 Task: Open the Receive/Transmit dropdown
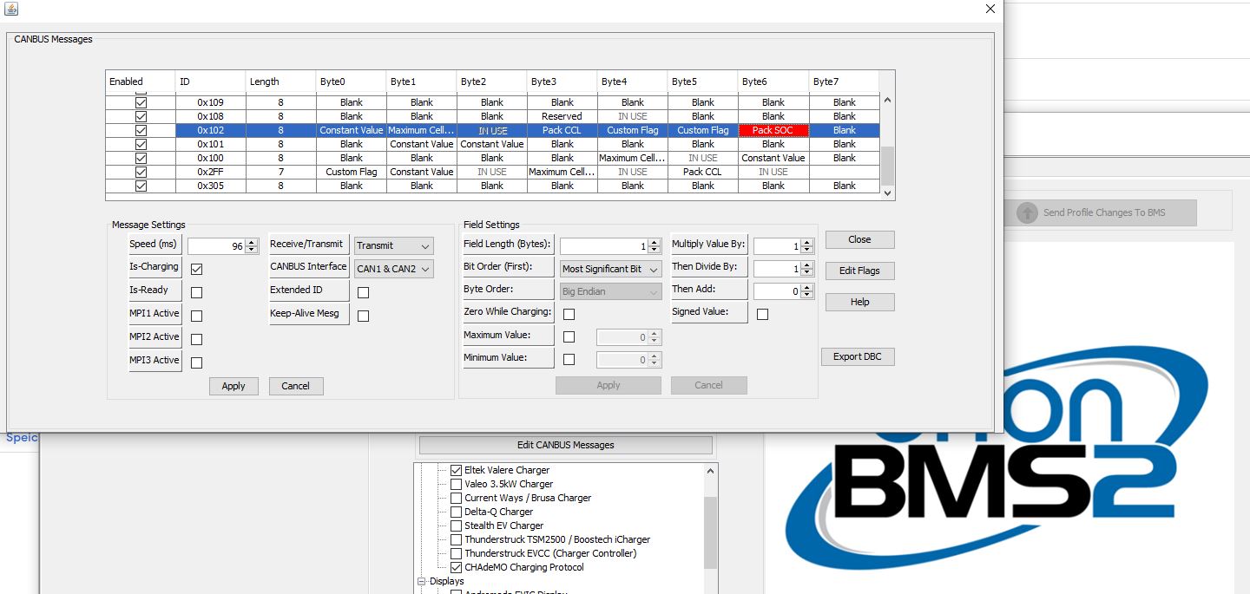[393, 246]
